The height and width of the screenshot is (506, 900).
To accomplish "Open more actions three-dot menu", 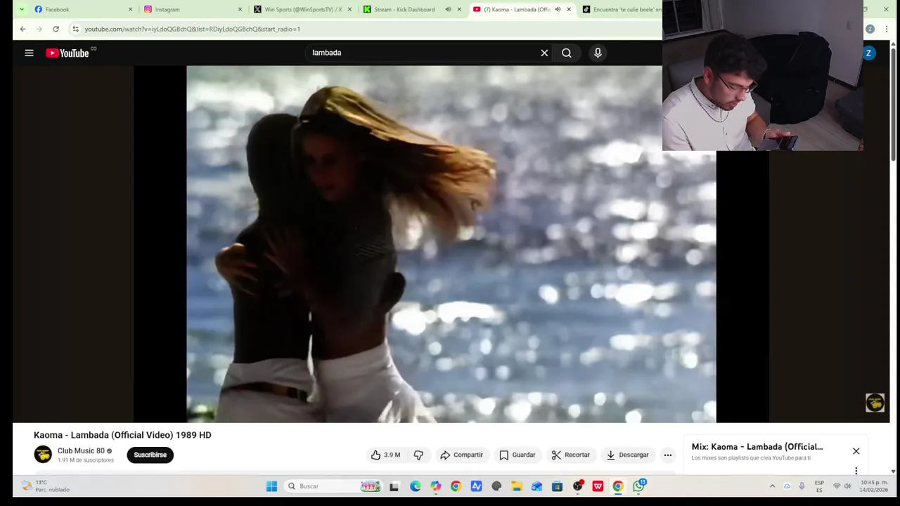I will click(668, 455).
